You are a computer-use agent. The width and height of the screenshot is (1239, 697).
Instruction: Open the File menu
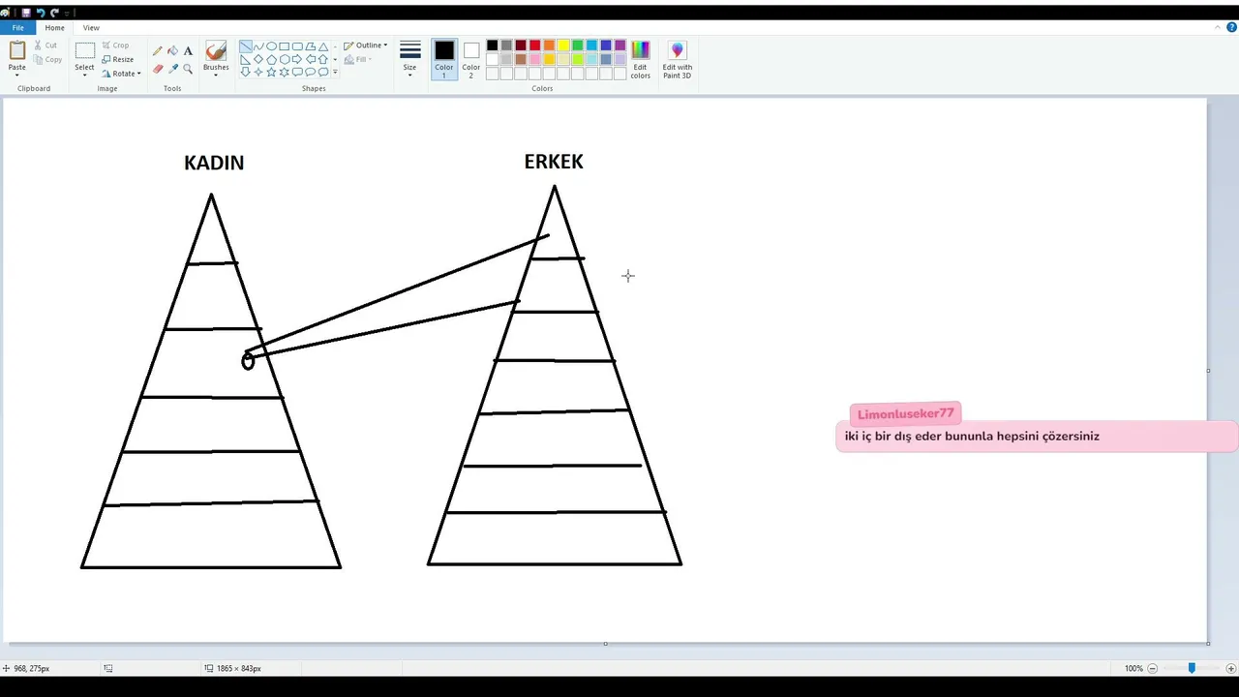pyautogui.click(x=17, y=28)
